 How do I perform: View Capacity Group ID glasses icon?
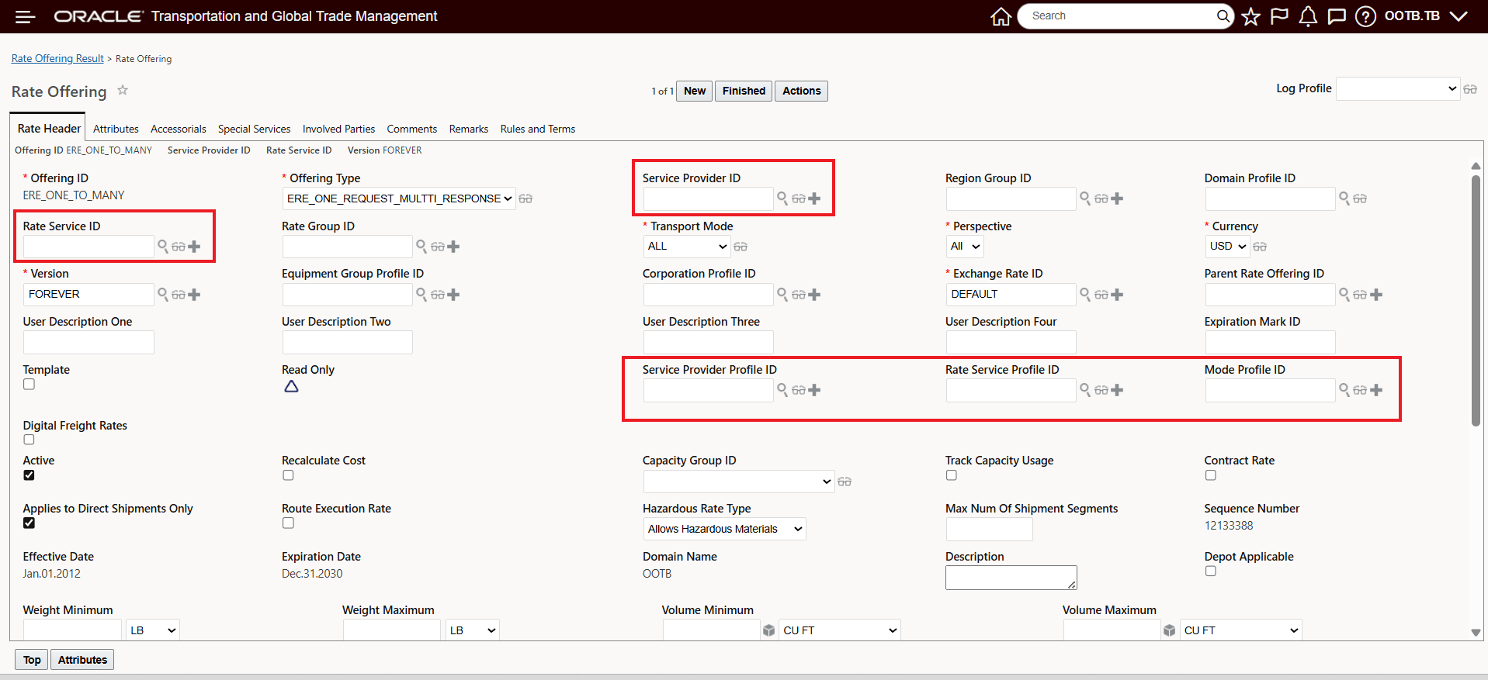(x=845, y=482)
